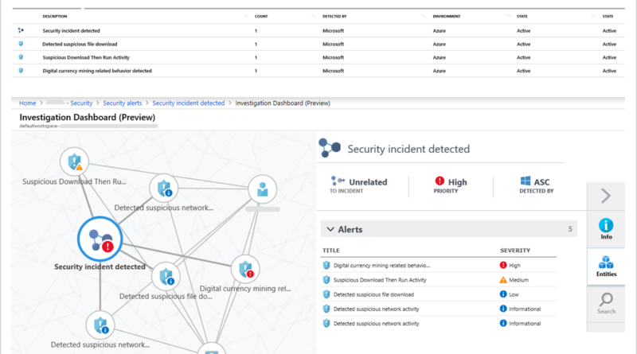The height and width of the screenshot is (354, 637).
Task: Click the TITLE column header in Alerts
Action: click(331, 251)
